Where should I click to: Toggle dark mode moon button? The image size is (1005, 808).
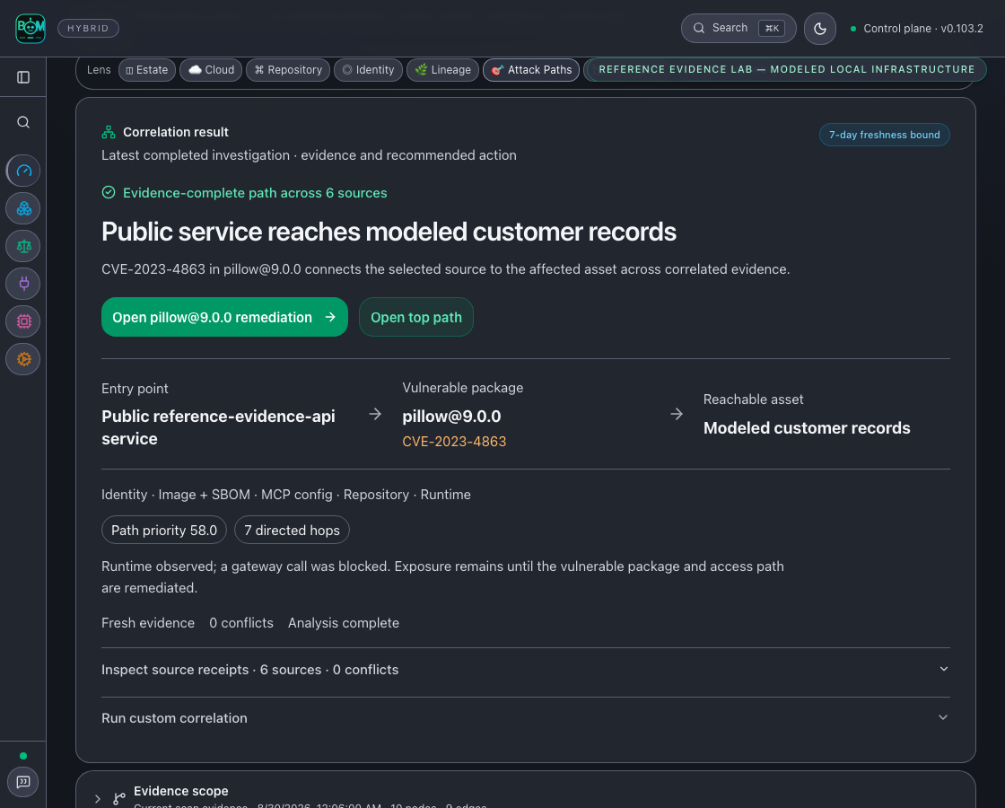[x=820, y=28]
